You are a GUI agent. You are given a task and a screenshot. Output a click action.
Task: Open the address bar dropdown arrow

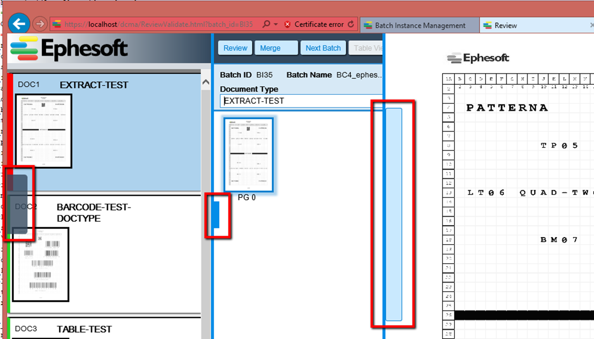(x=276, y=24)
